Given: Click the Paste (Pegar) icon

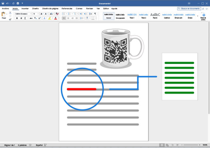Looking at the screenshot, I should point(4,15).
